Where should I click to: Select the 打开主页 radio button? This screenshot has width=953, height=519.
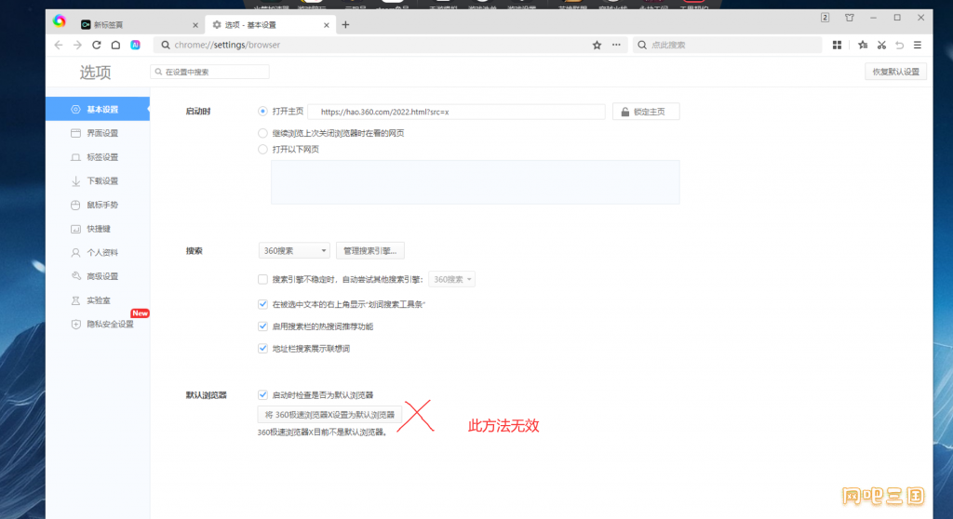point(262,112)
